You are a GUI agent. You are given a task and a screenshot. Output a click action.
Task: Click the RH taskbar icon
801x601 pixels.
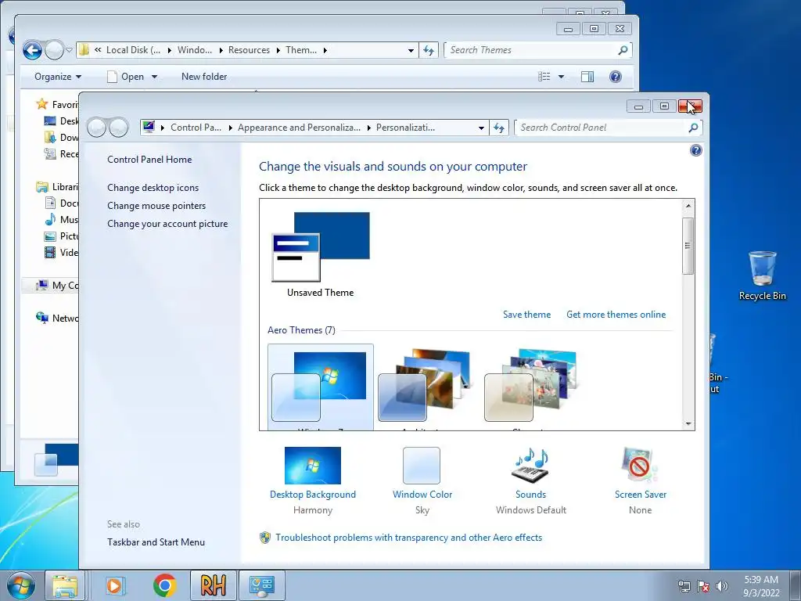(x=213, y=585)
